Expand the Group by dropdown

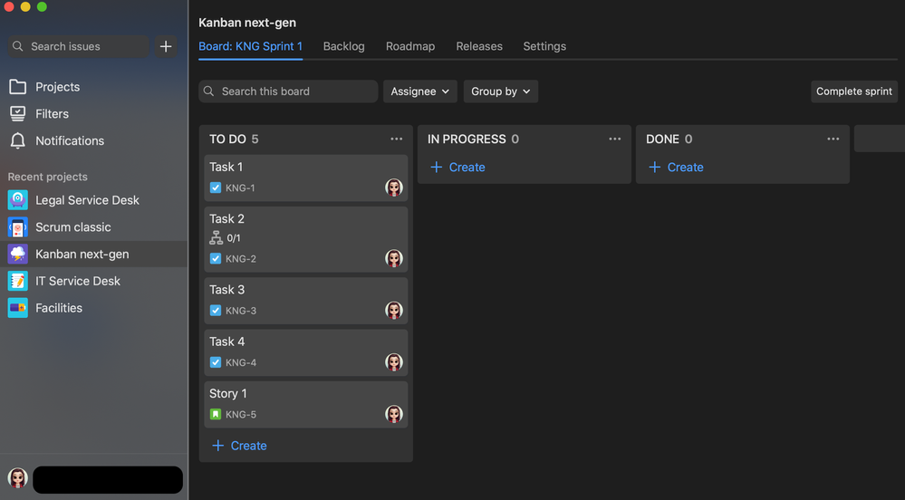501,91
